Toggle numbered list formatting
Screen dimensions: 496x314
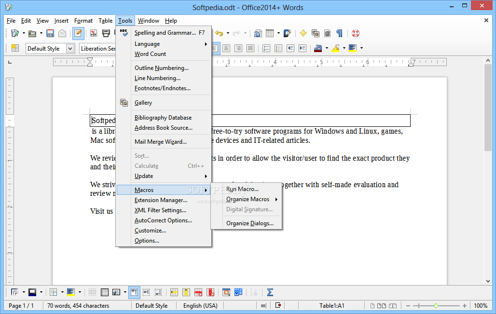266,48
